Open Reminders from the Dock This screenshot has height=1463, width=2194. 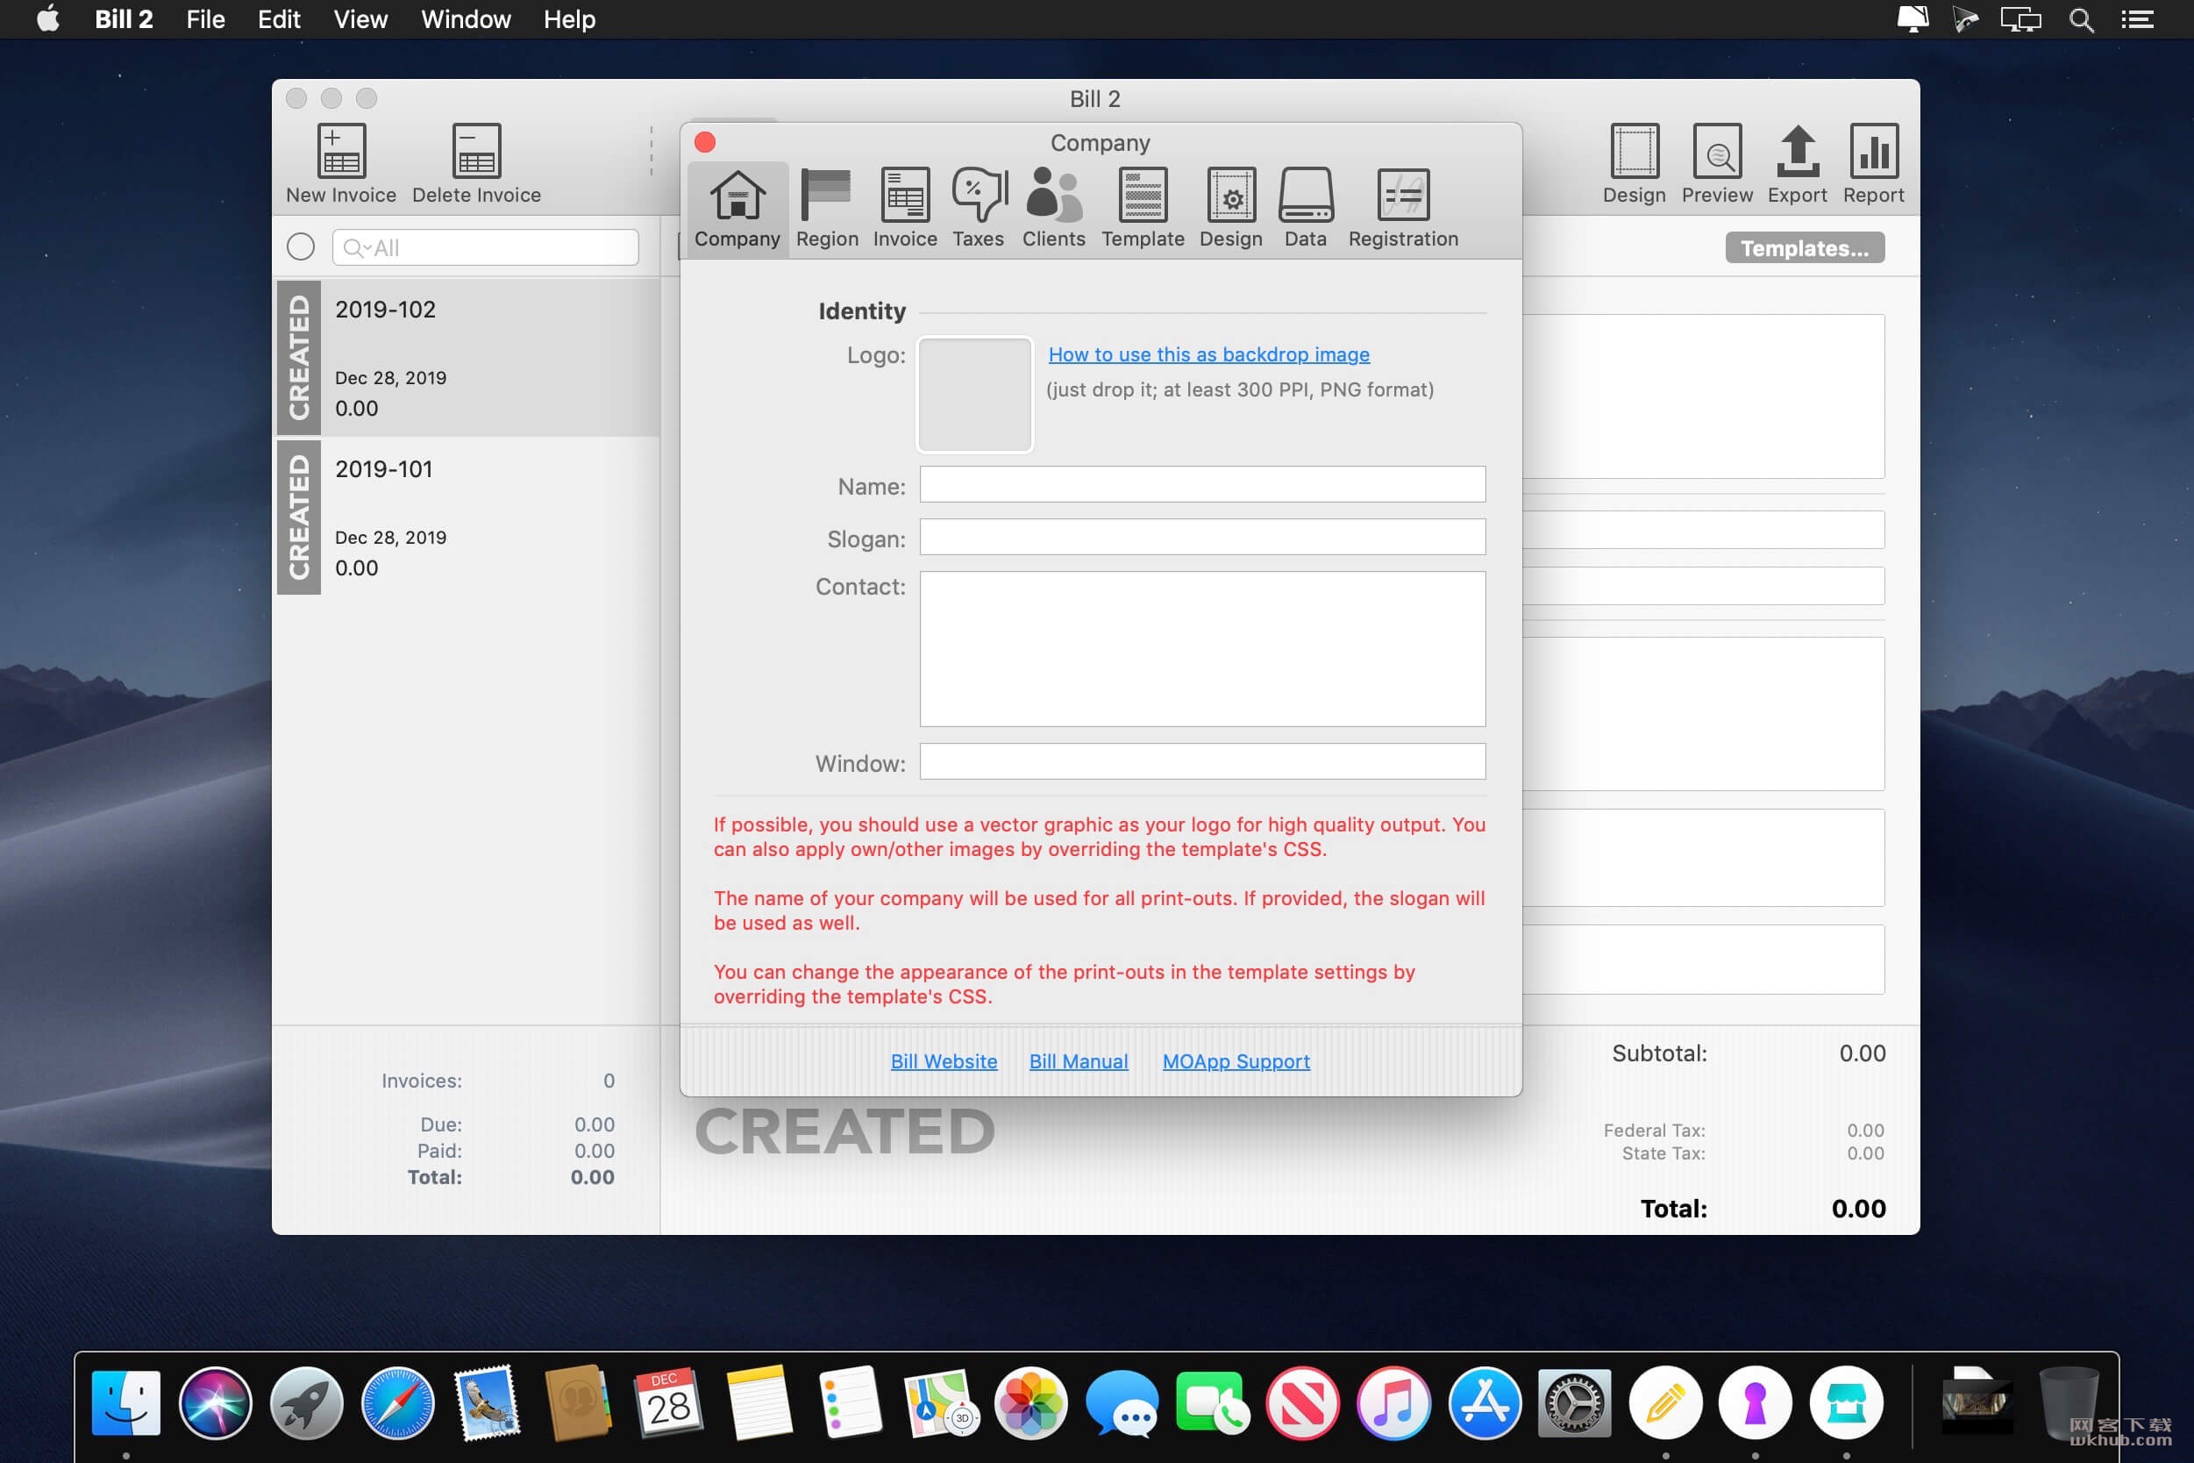850,1402
